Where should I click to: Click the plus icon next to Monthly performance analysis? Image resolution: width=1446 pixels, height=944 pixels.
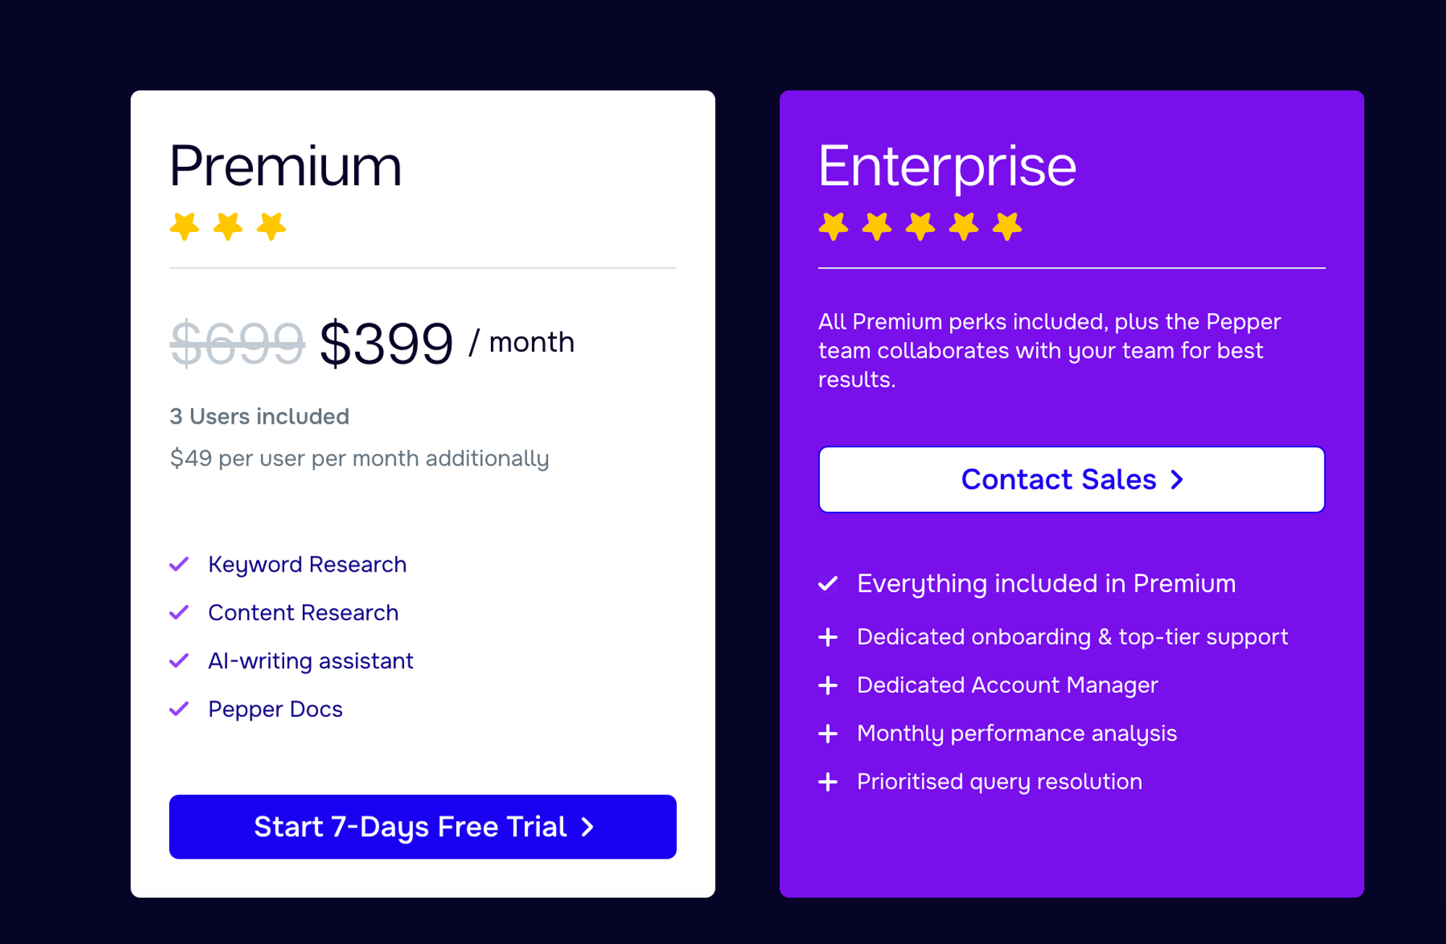pyautogui.click(x=829, y=734)
